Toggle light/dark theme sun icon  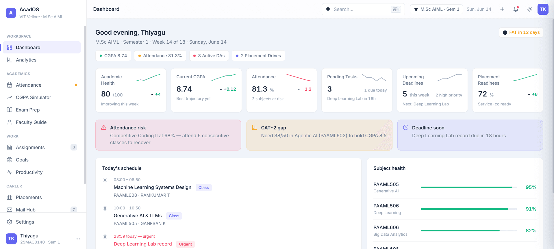coord(530,9)
